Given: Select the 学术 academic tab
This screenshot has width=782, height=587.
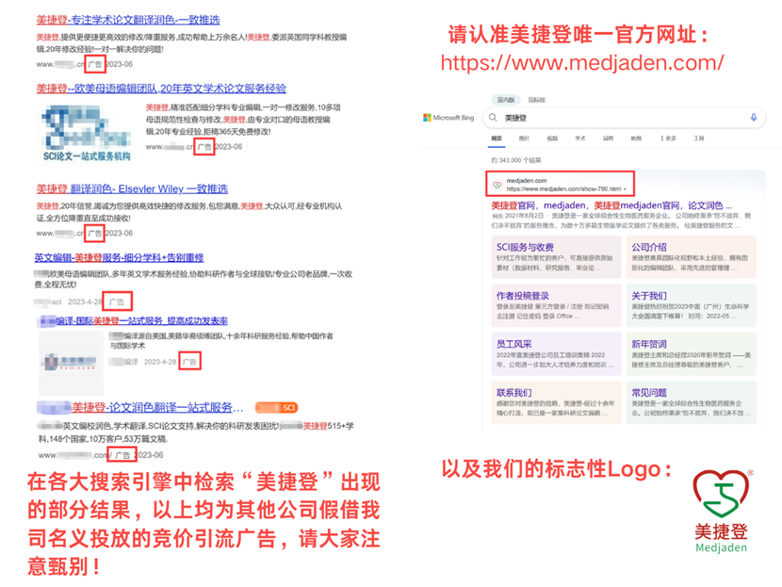Looking at the screenshot, I should click(580, 139).
